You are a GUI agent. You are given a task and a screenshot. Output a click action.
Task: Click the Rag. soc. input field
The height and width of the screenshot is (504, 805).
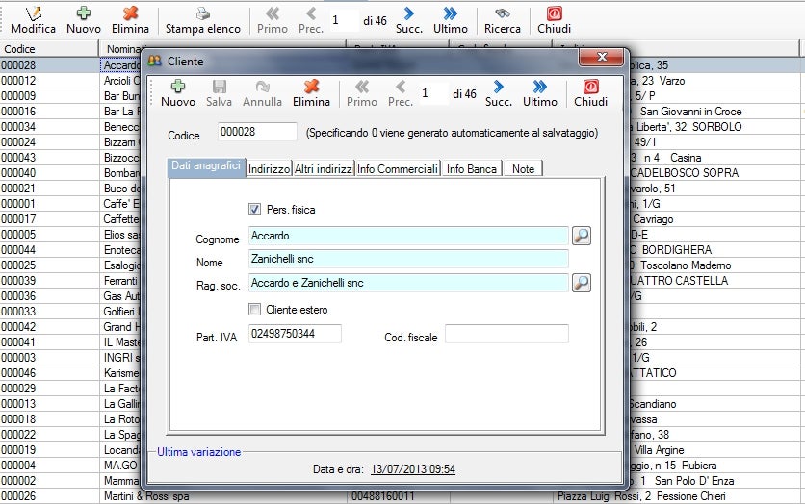[x=408, y=283]
